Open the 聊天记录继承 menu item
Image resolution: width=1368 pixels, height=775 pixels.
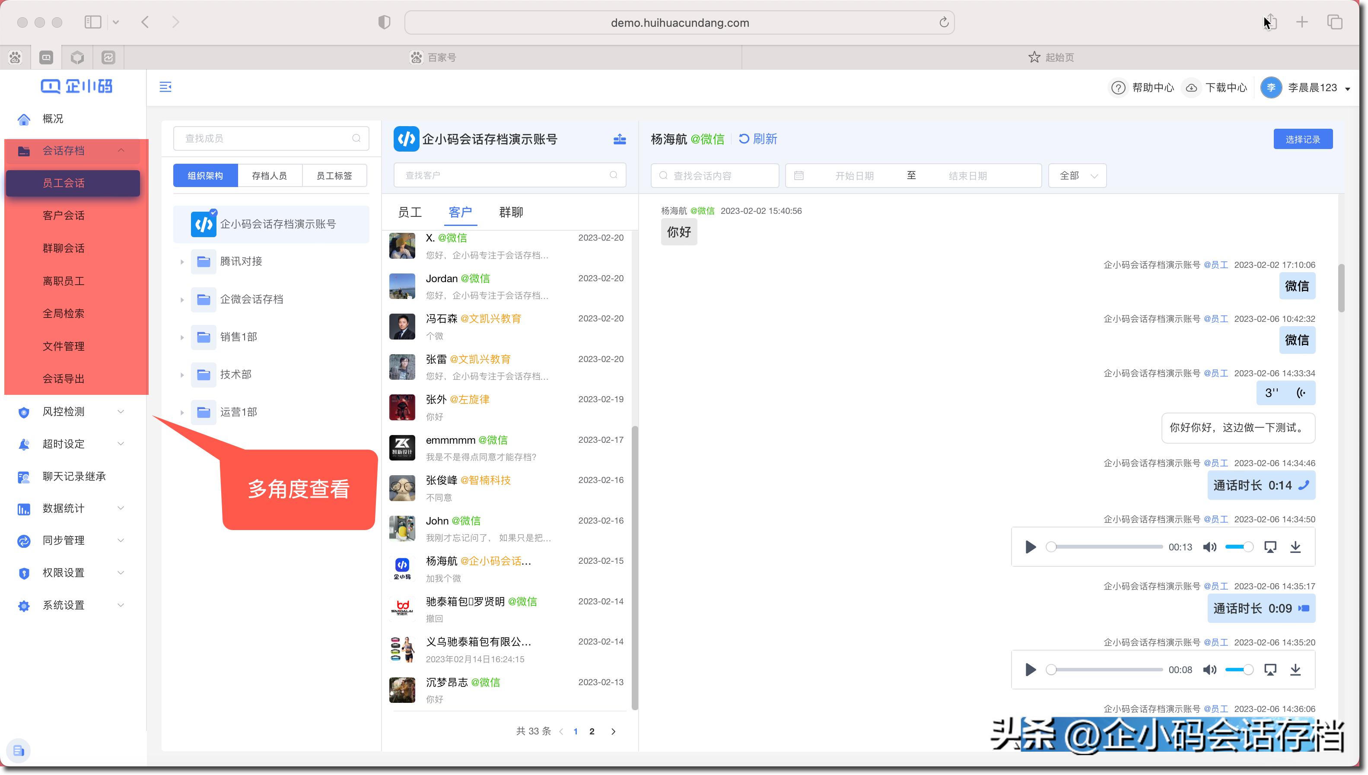pyautogui.click(x=74, y=477)
